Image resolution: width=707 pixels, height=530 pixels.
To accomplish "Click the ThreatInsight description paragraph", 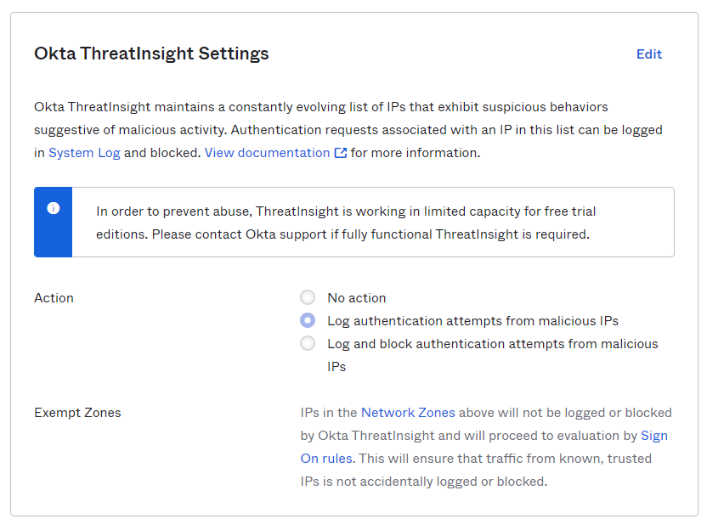I will point(348,130).
